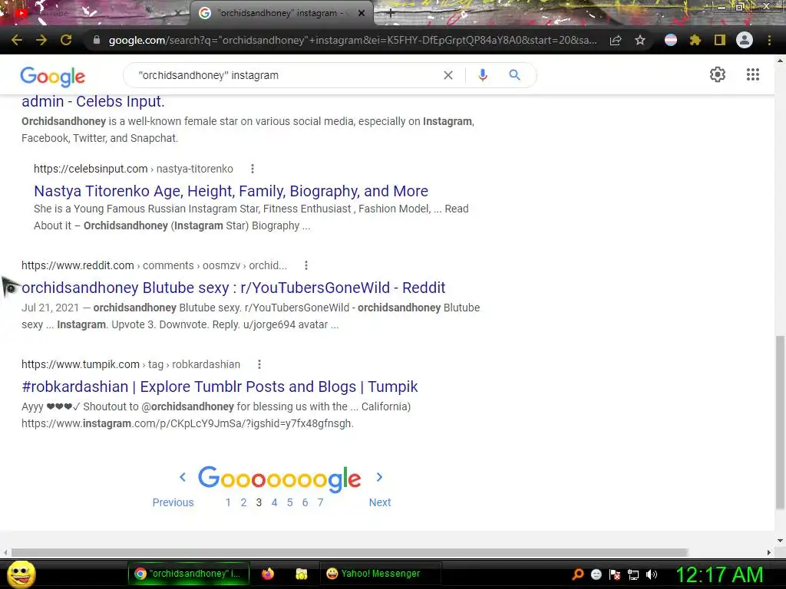Open more options for the reddit.com result
Screen dimensions: 786x589
(x=306, y=265)
